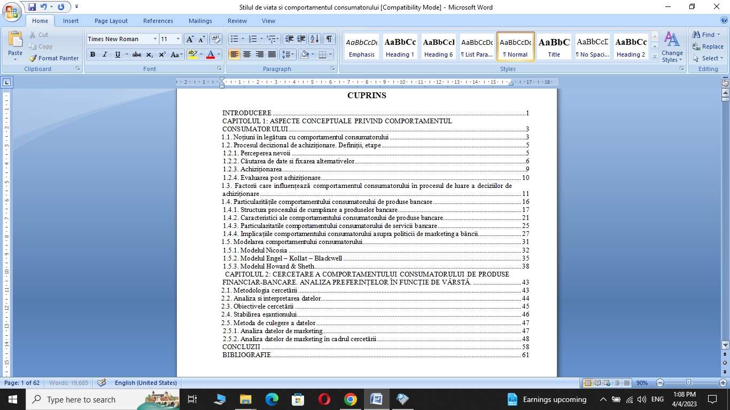
Task: Apply subscript formatting
Action: 150,54
